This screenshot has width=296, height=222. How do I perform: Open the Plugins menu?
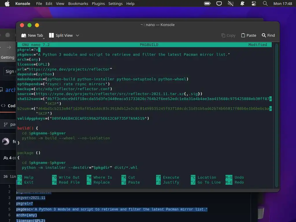pos(98,3)
